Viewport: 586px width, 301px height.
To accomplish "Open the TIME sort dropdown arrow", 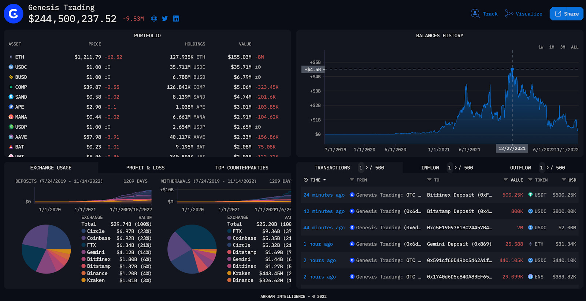I will (324, 180).
